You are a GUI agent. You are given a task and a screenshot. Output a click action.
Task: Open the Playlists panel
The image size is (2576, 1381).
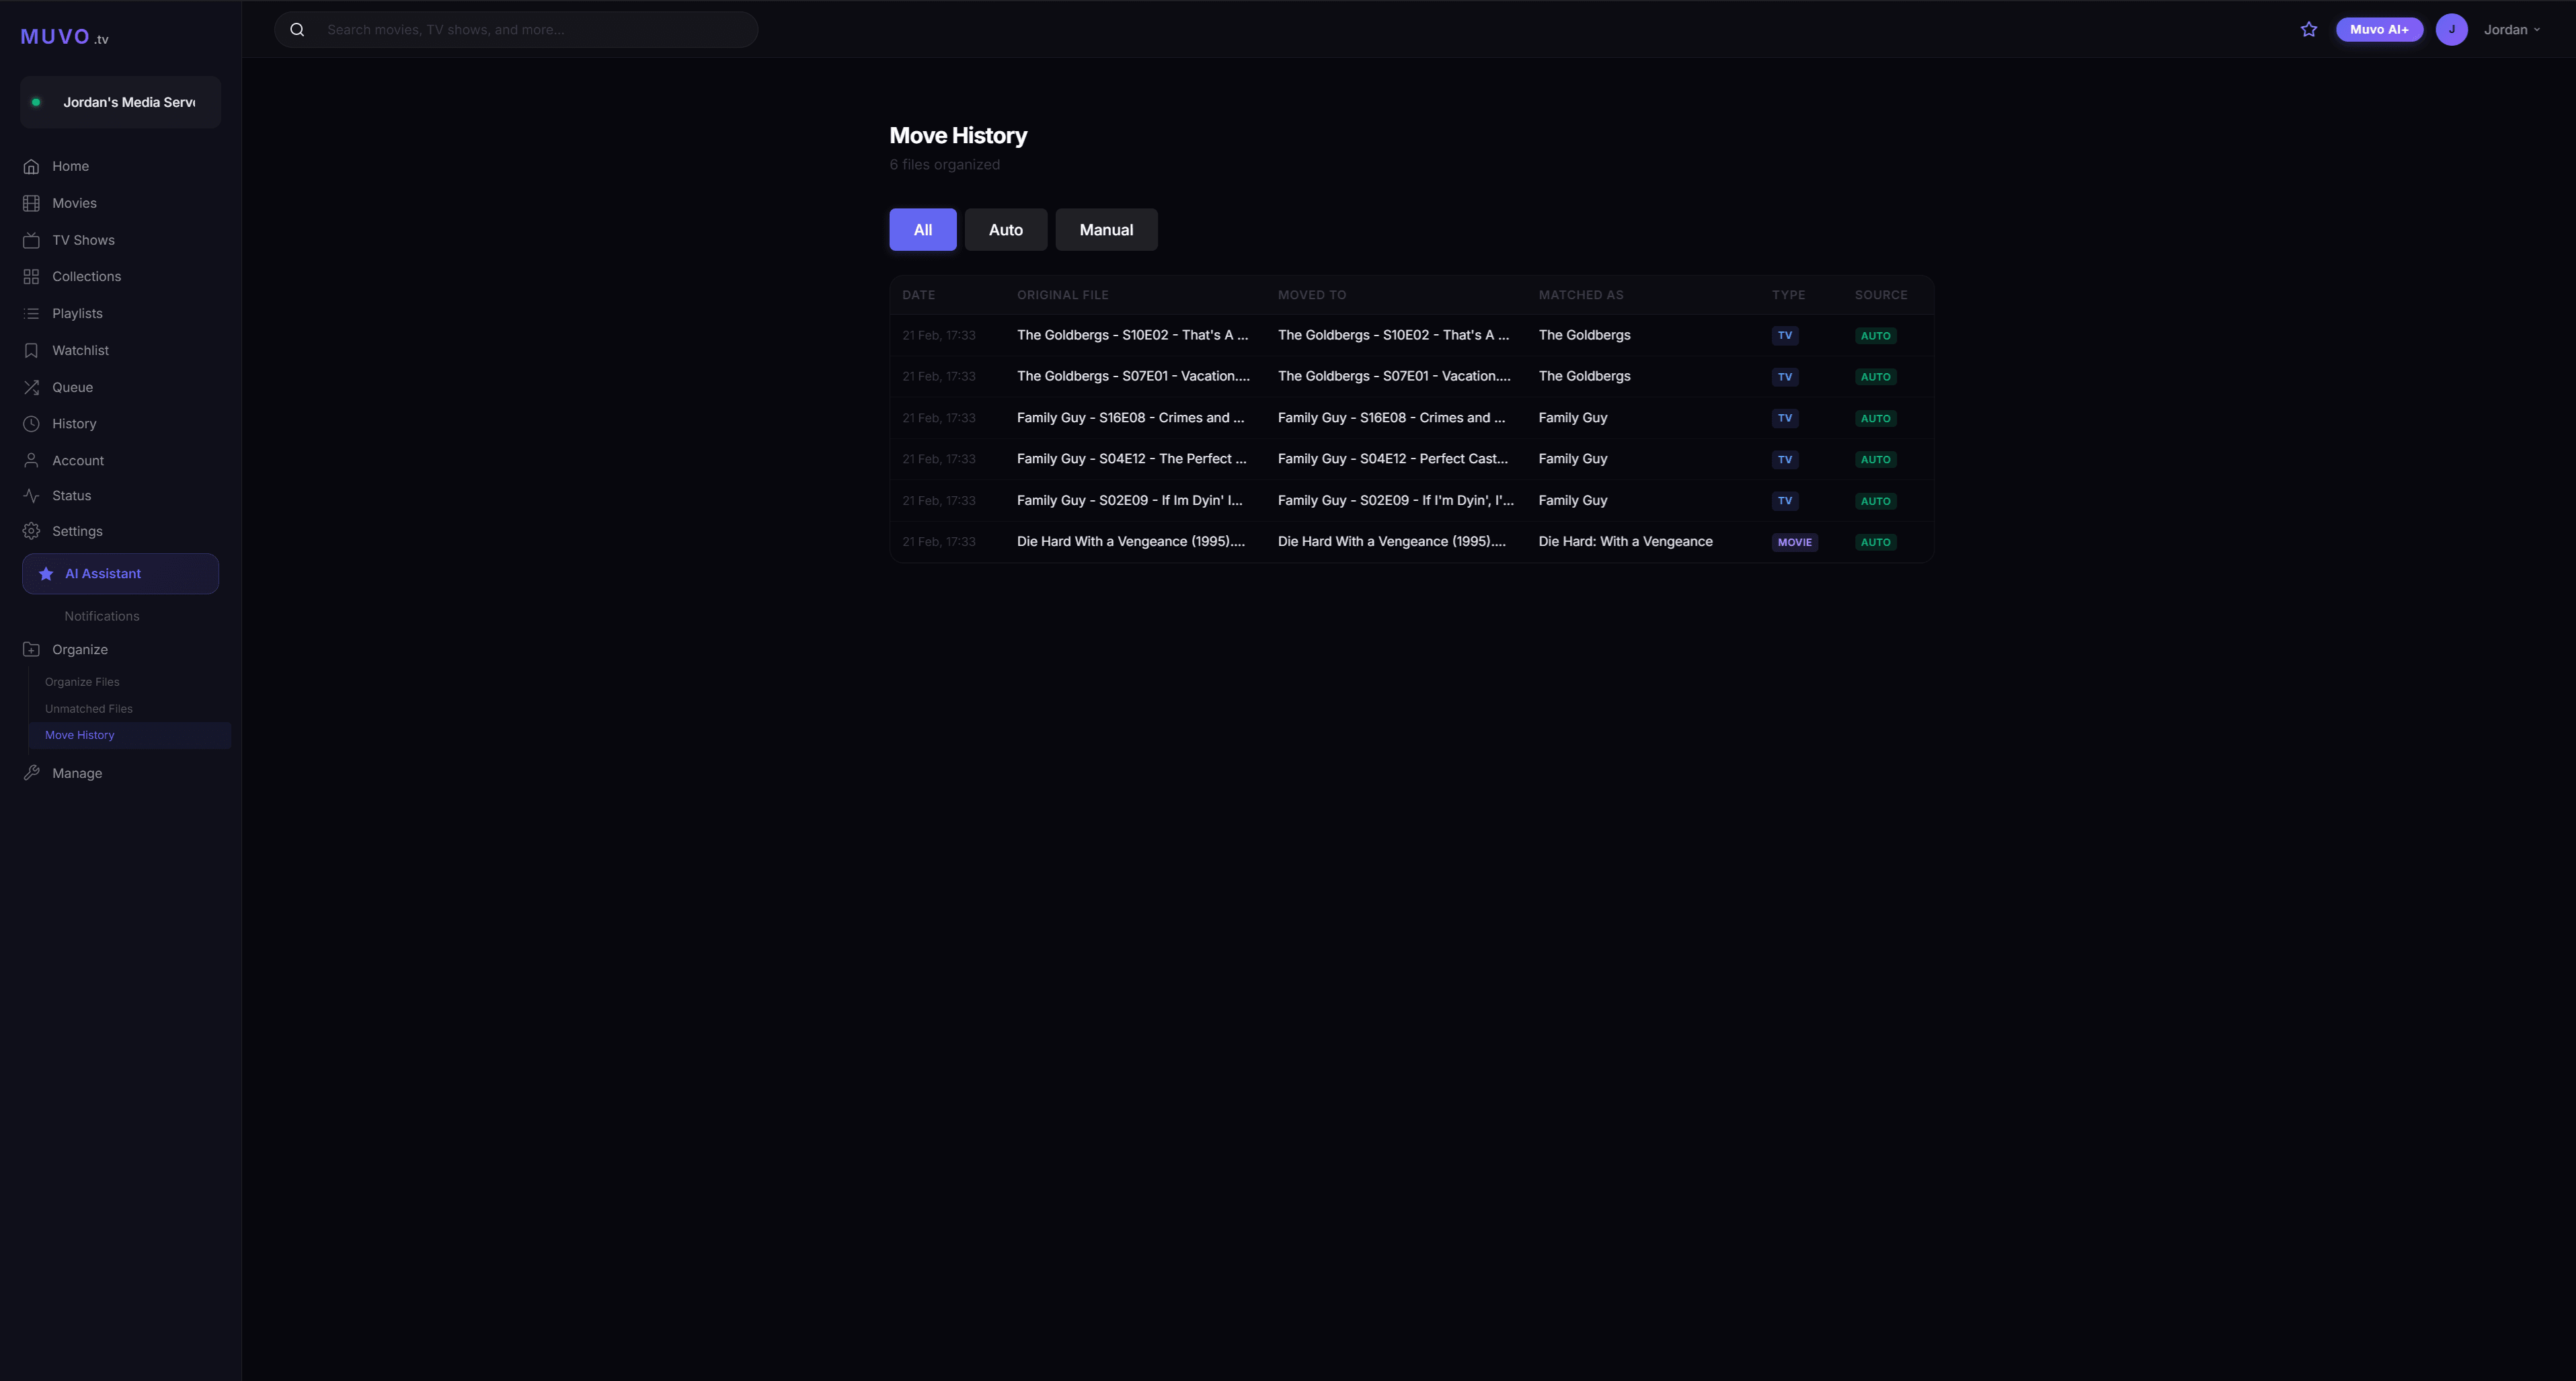77,313
